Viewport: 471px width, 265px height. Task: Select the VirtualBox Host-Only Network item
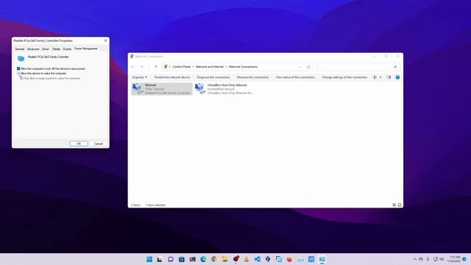pos(224,89)
